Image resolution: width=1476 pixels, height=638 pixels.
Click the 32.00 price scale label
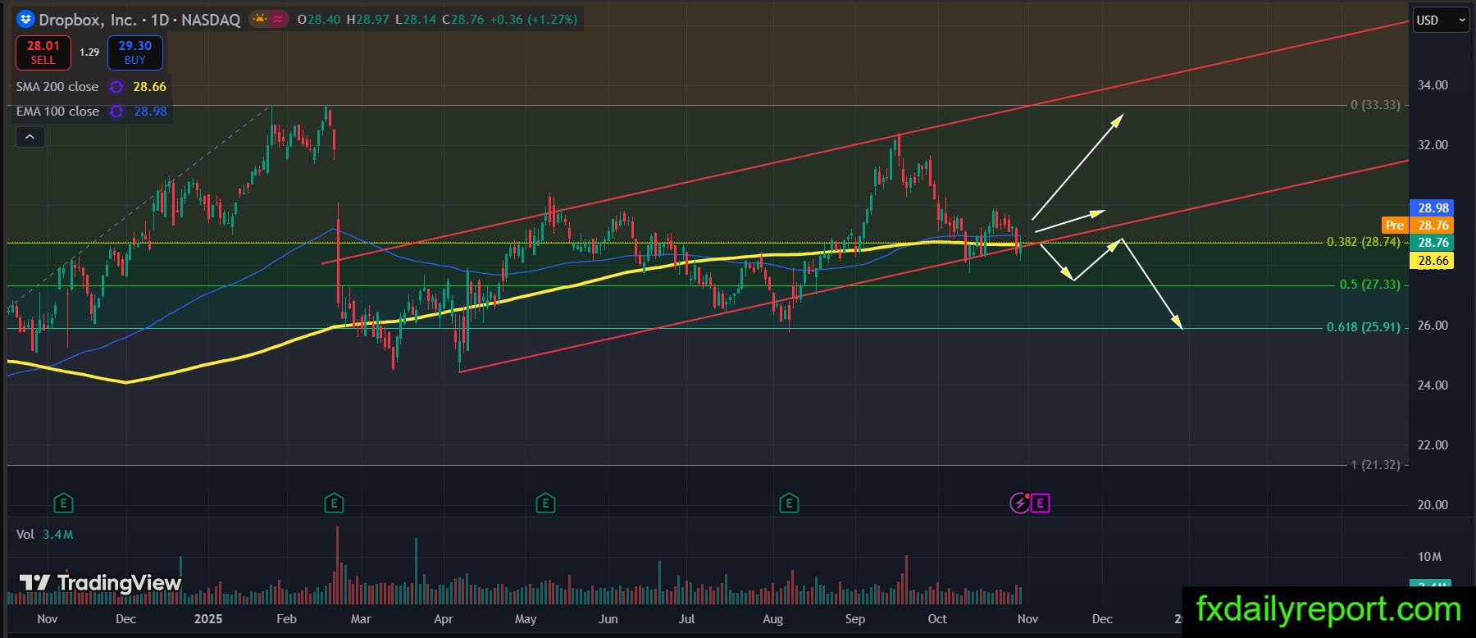1433,145
